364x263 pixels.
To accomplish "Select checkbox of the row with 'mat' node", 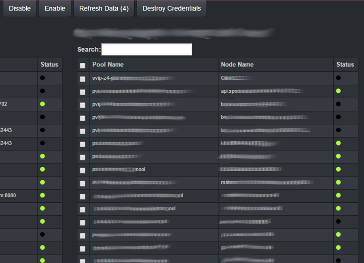I will coord(83,183).
